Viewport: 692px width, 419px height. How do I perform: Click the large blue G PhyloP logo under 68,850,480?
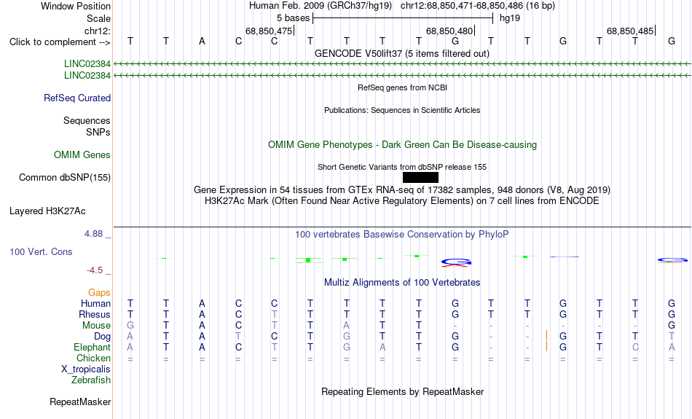pos(456,263)
